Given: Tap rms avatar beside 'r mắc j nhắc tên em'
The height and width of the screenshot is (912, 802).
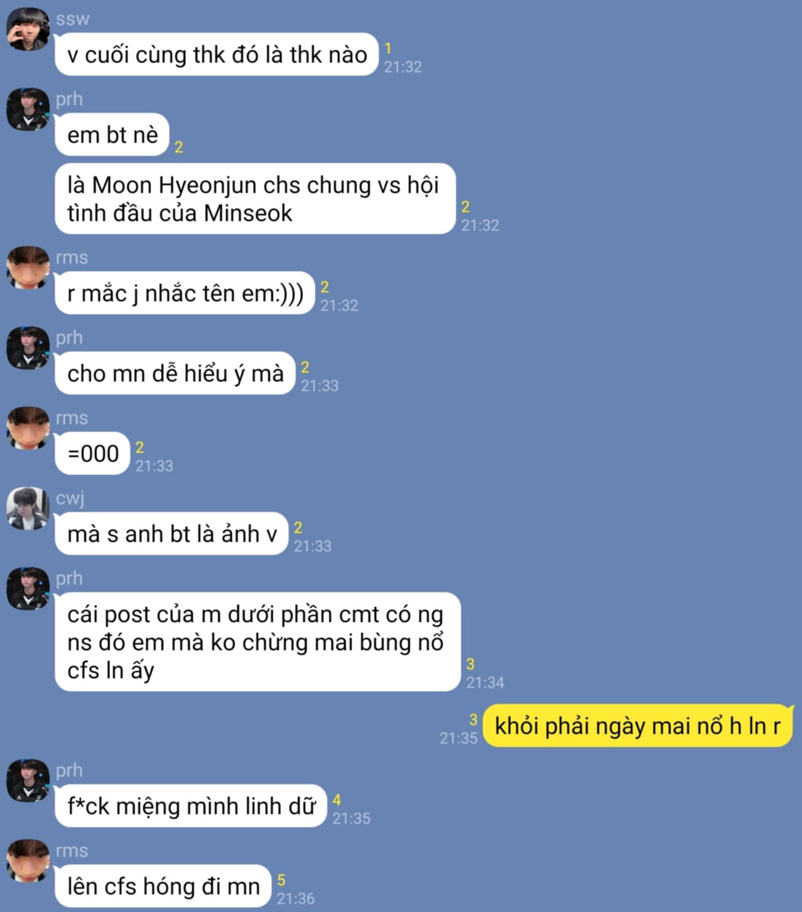Looking at the screenshot, I should point(28,268).
